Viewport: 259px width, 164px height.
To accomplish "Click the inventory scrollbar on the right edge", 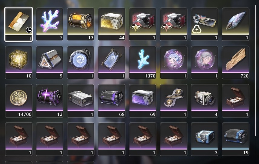I will click(x=255, y=70).
